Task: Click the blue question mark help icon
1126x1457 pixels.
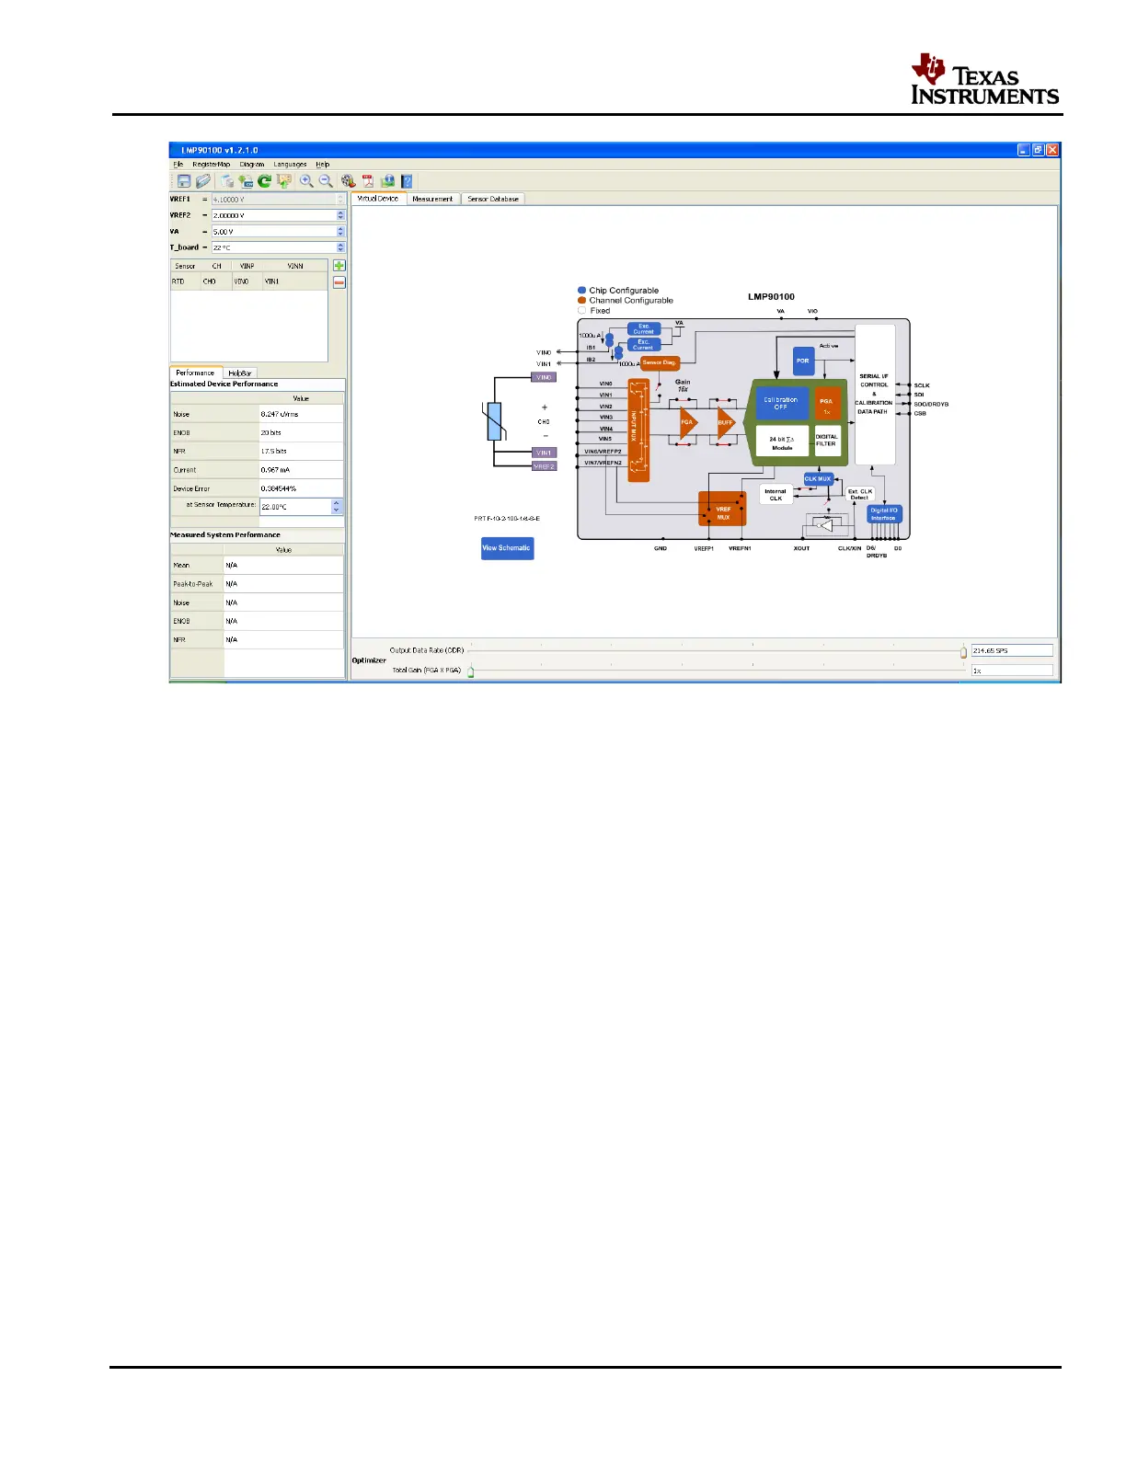Action: pos(407,181)
